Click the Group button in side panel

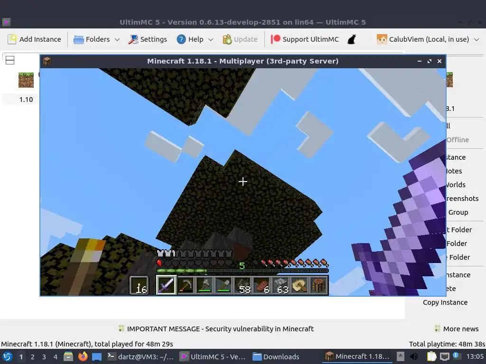458,212
